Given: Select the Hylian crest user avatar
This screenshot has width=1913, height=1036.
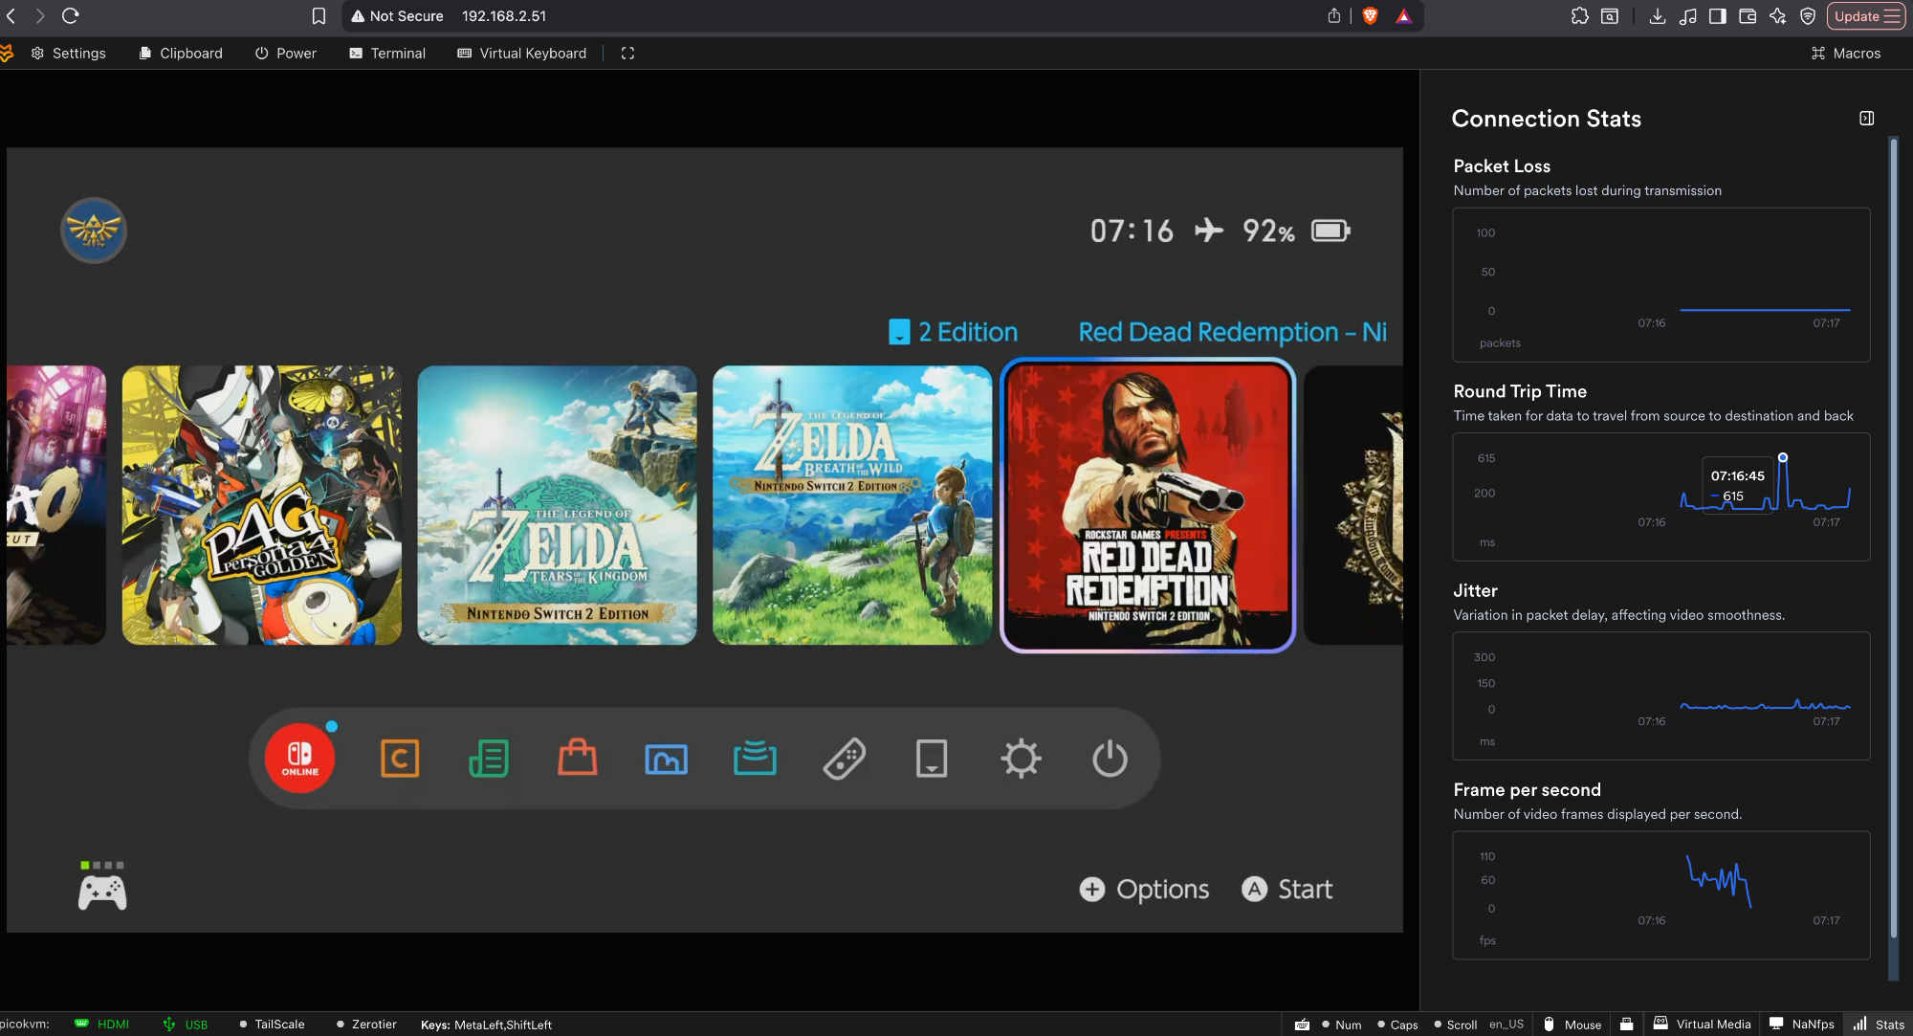Looking at the screenshot, I should (94, 231).
